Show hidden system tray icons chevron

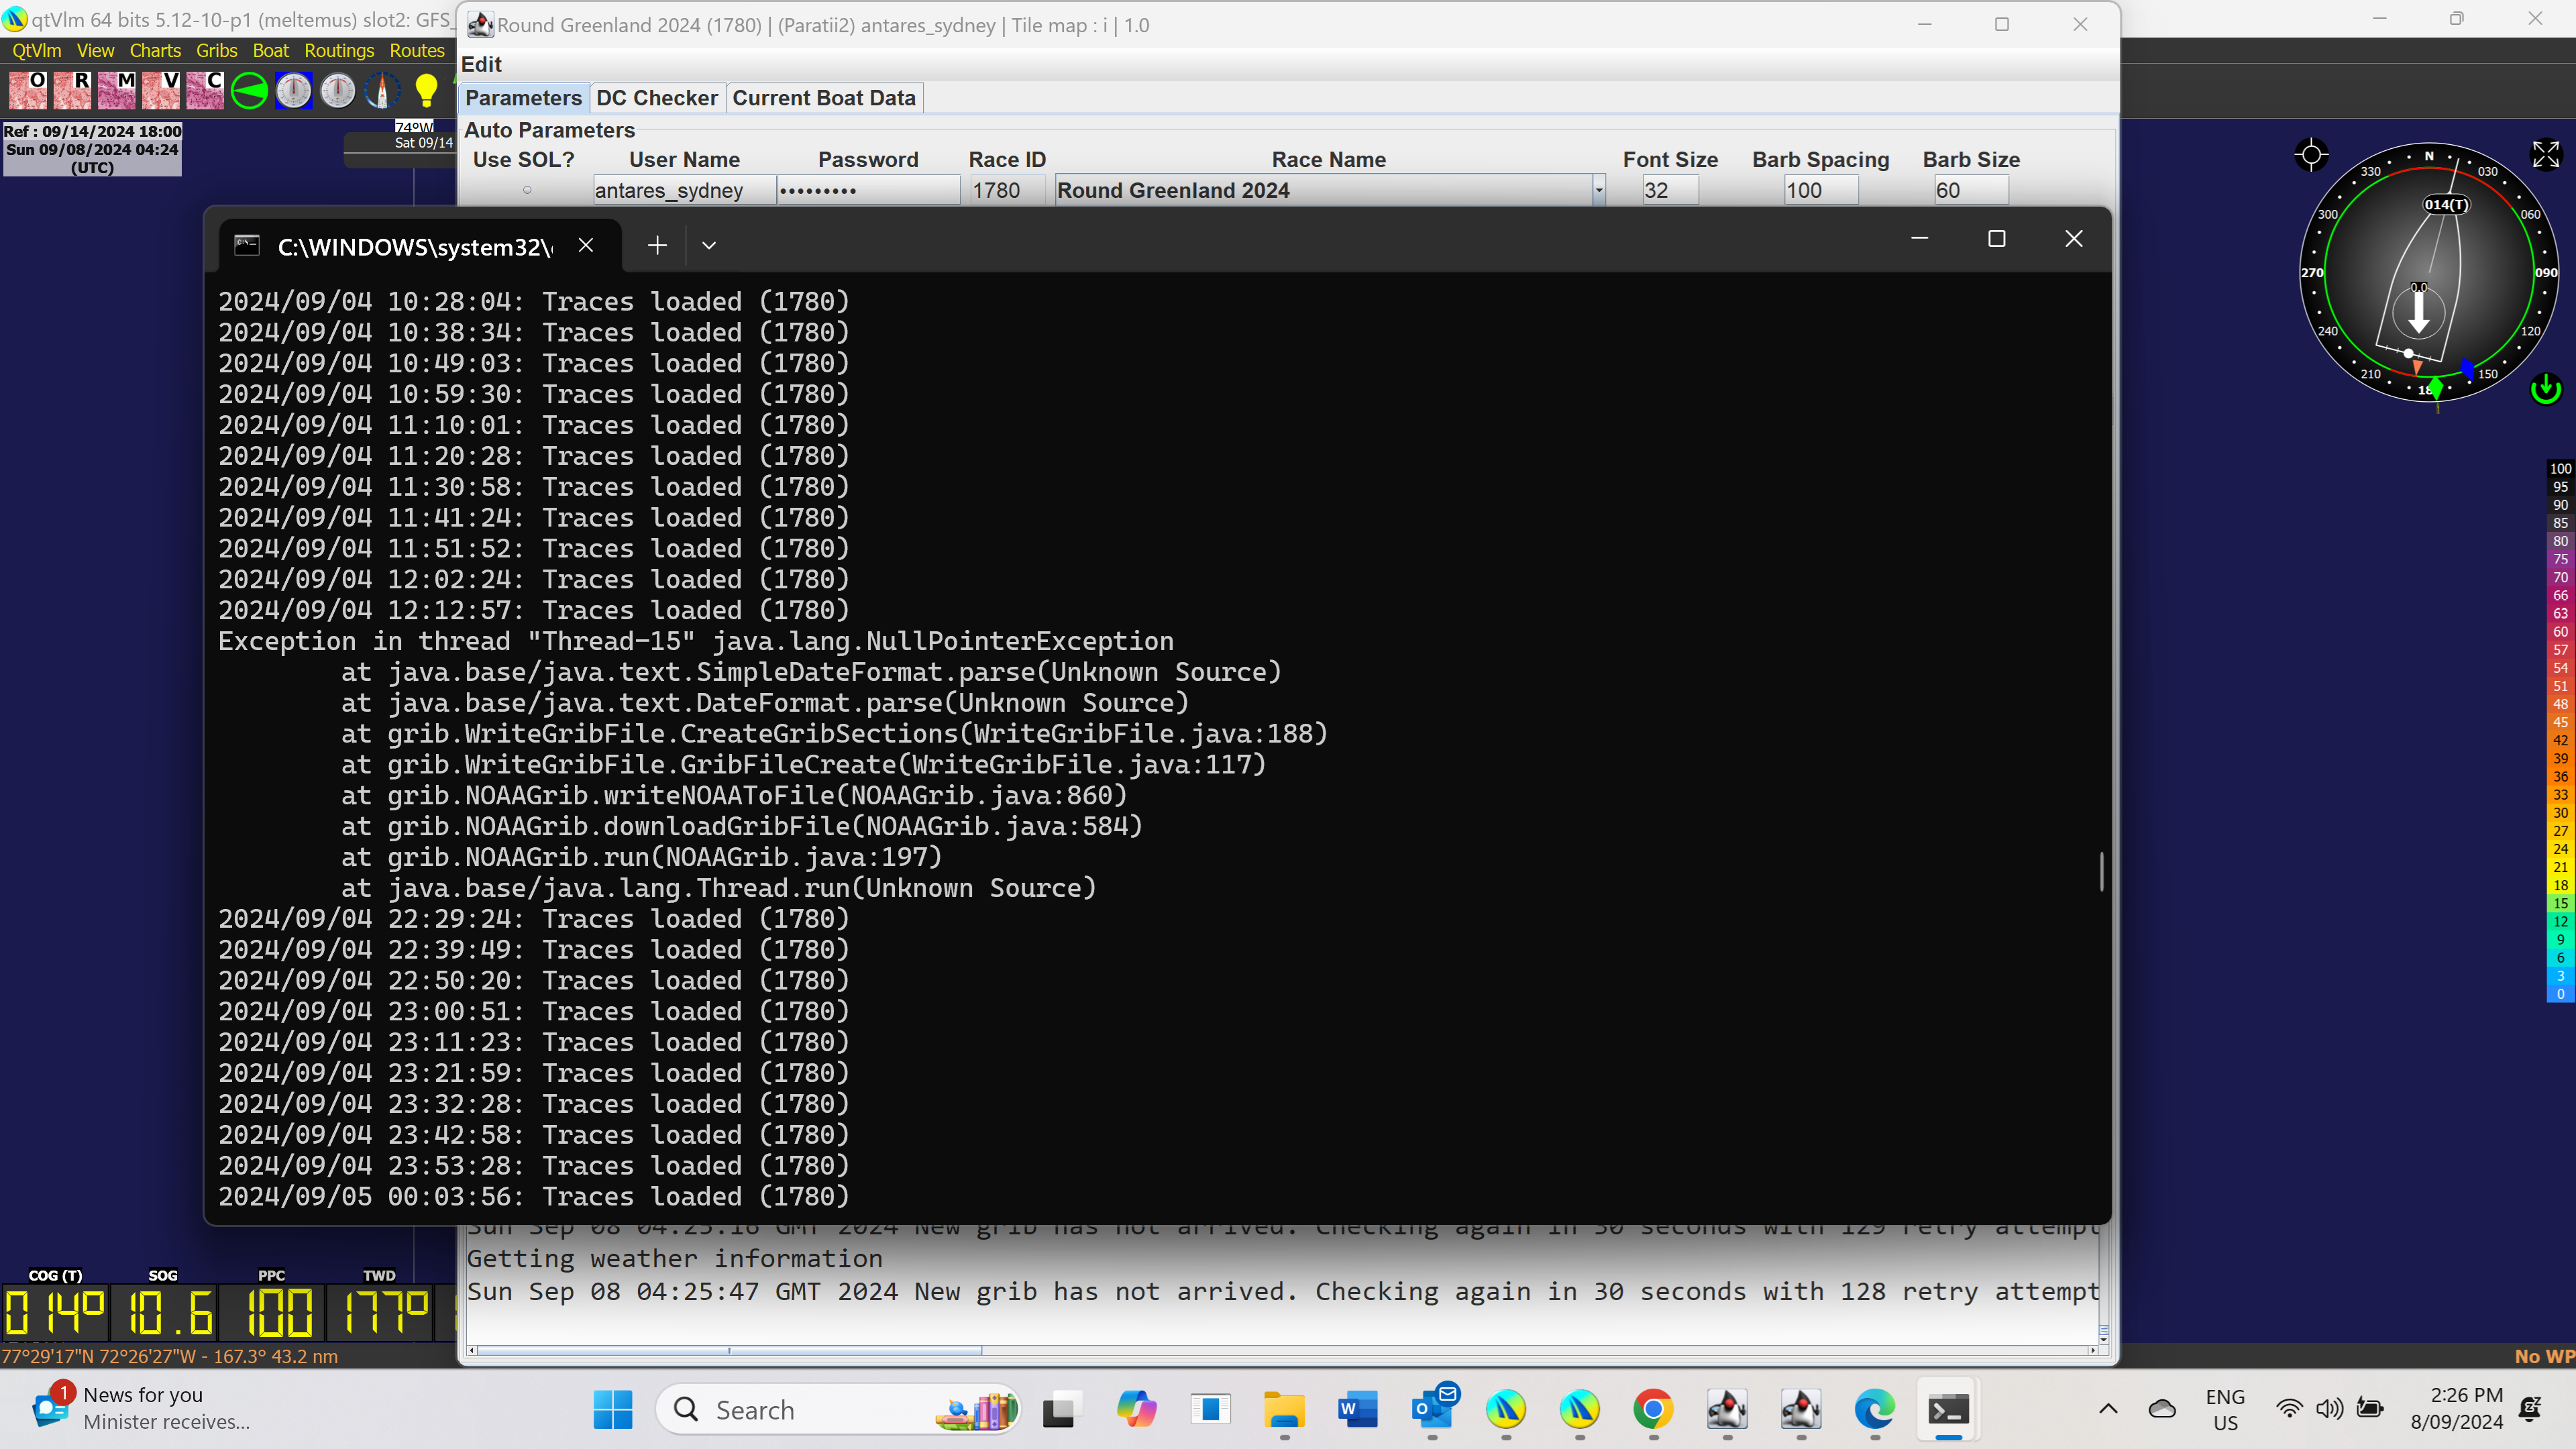pyautogui.click(x=2108, y=1409)
